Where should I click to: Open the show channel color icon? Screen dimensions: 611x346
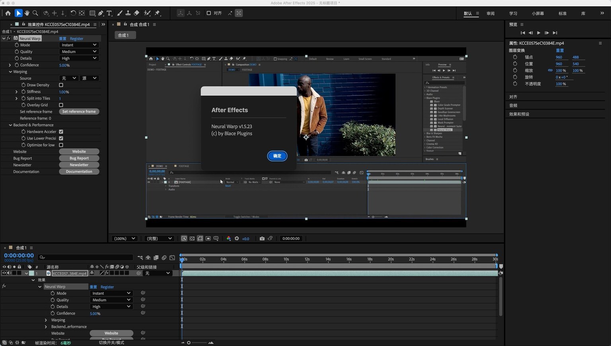[x=229, y=239]
